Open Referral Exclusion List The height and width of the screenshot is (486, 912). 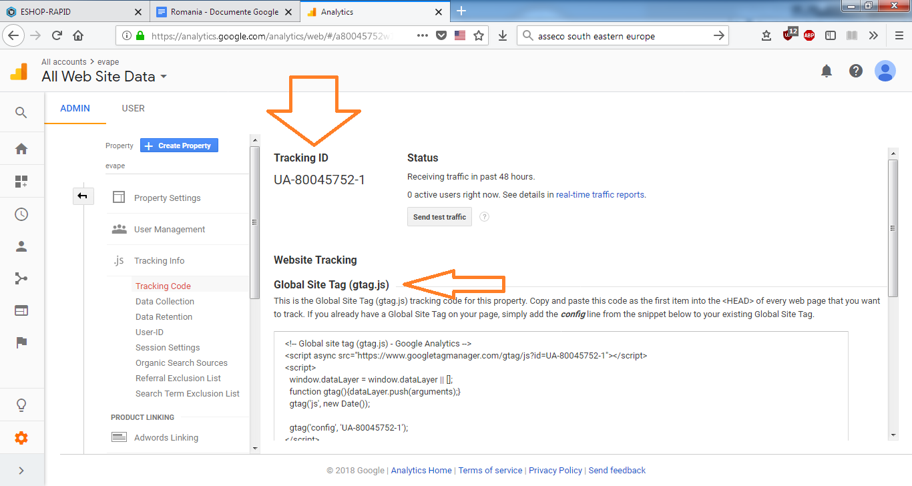click(x=178, y=378)
